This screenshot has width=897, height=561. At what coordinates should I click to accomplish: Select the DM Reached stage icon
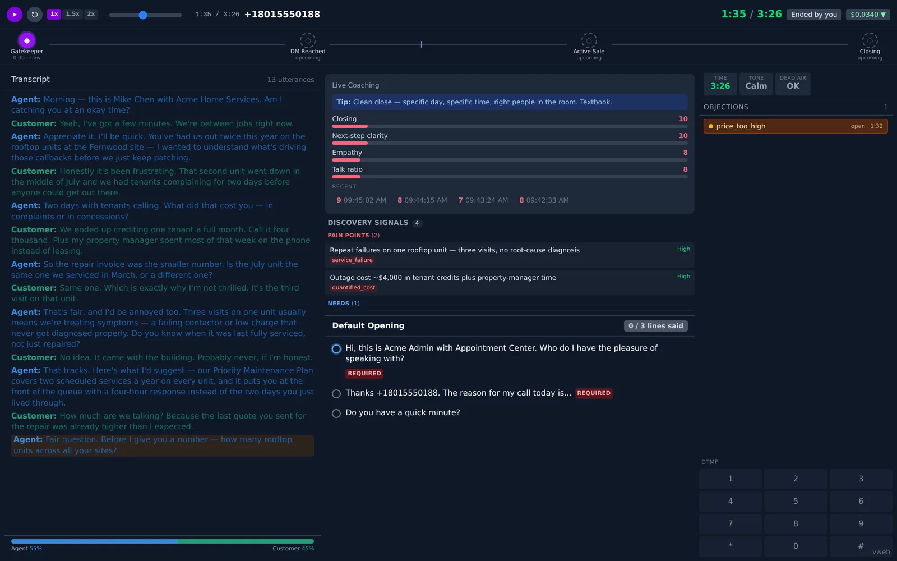(x=308, y=40)
